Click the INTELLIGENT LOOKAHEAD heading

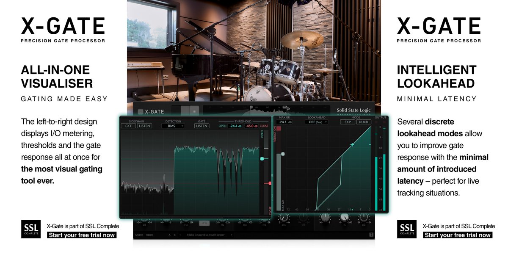point(436,76)
